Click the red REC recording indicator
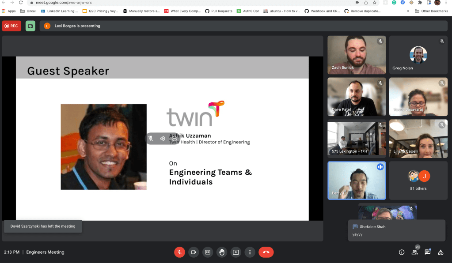Screen dimensions: 452x263 (11, 26)
